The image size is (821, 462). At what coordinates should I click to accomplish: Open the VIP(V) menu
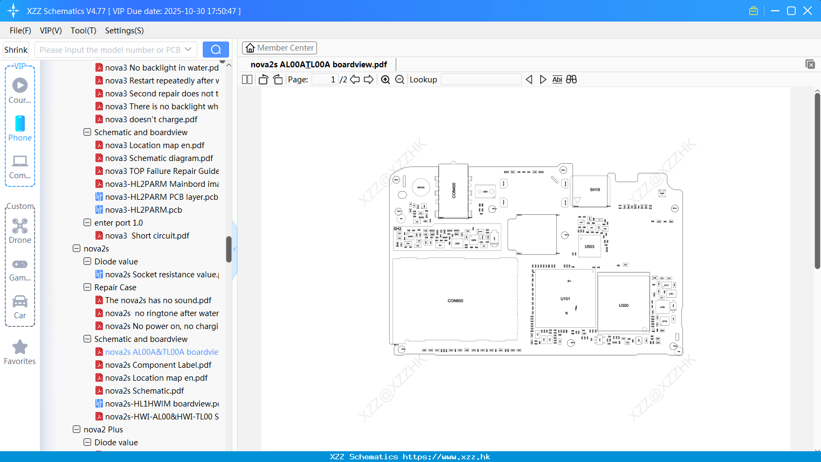51,31
